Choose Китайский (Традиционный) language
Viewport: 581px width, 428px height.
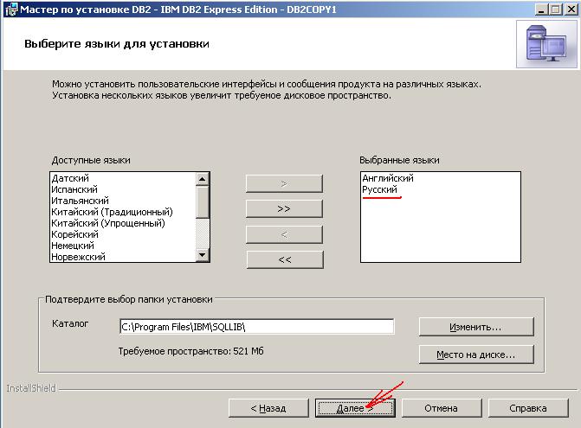[112, 212]
